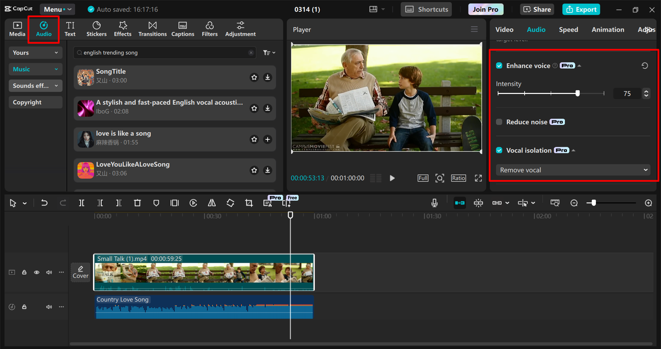
Task: Open the Transitions panel
Action: pyautogui.click(x=152, y=29)
